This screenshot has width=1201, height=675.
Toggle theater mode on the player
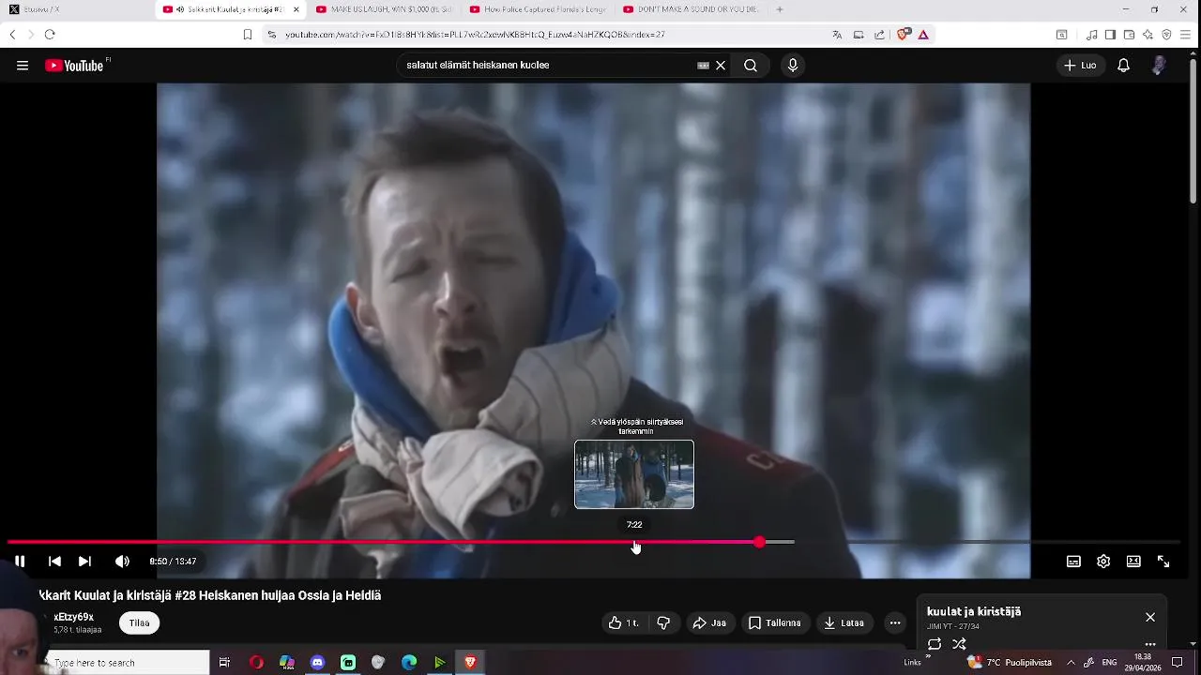click(1133, 562)
